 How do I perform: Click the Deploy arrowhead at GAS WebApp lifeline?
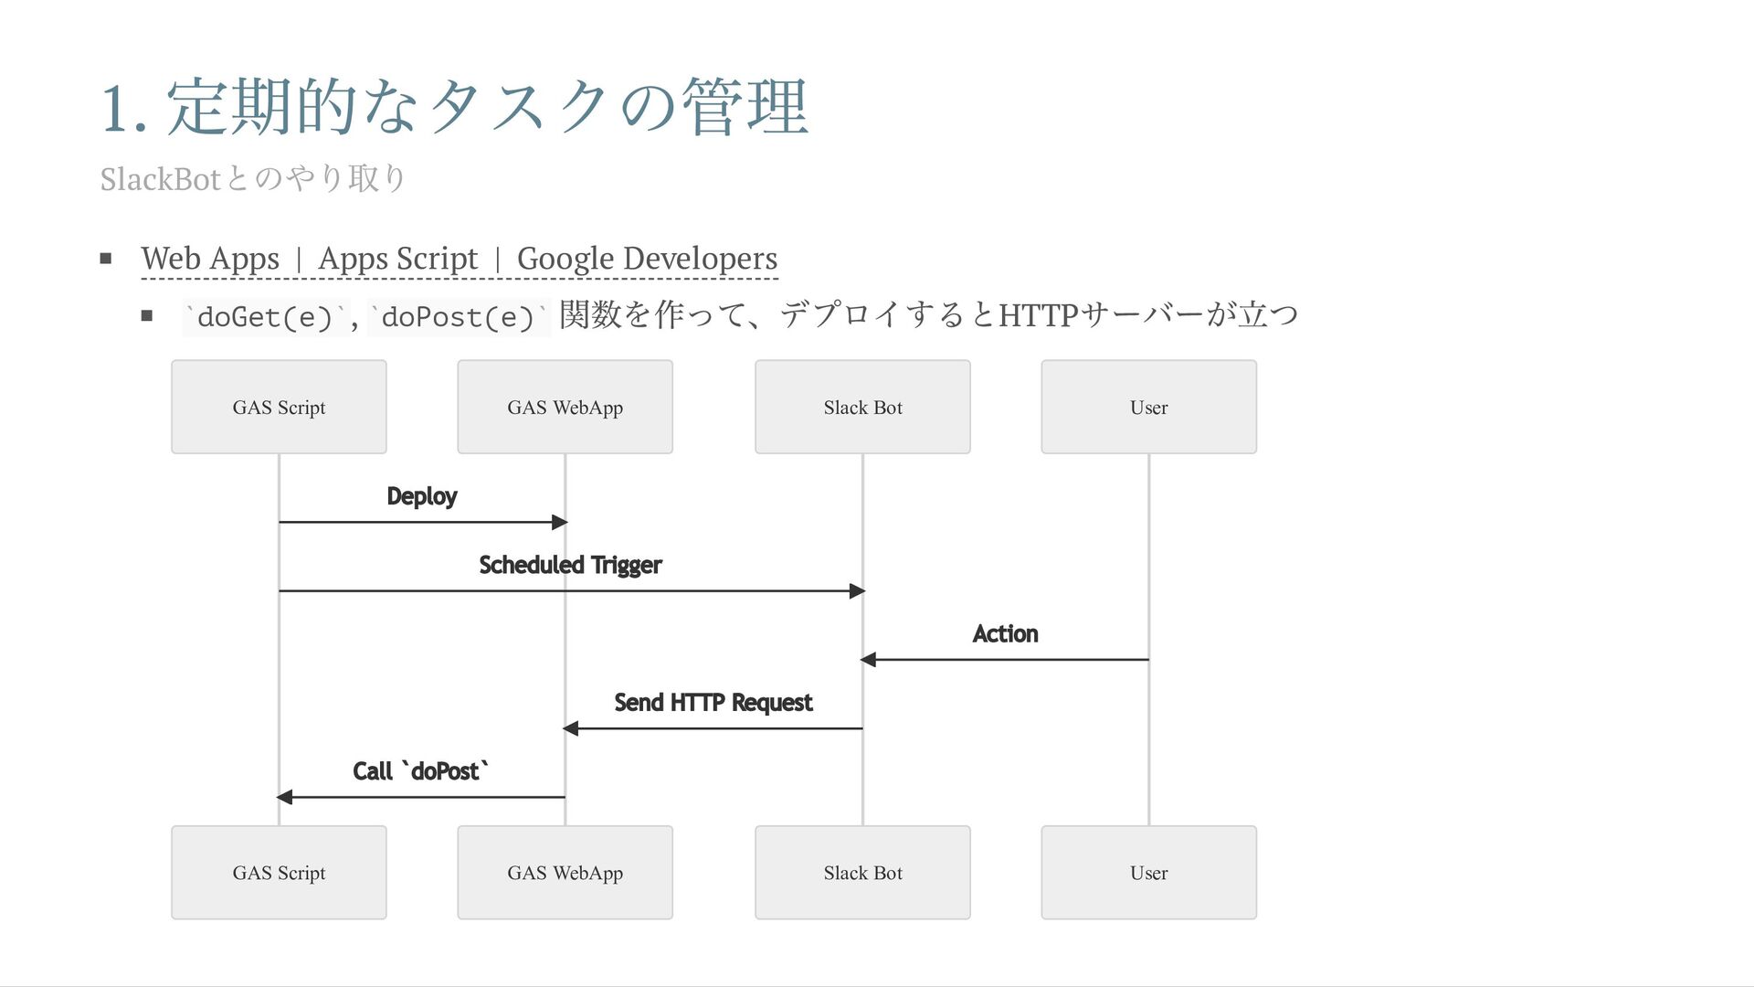point(559,522)
